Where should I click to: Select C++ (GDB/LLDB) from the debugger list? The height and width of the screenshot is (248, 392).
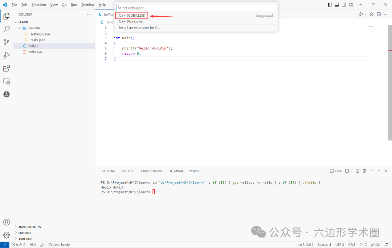point(131,15)
